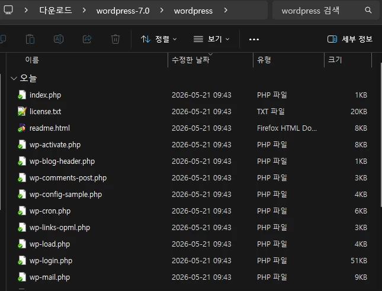Select the wp-mail.php file name
Image resolution: width=382 pixels, height=291 pixels.
(x=50, y=277)
